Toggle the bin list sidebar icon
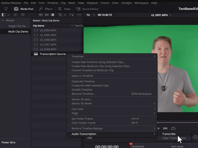This screenshot has width=198, height=148. click(x=4, y=15)
